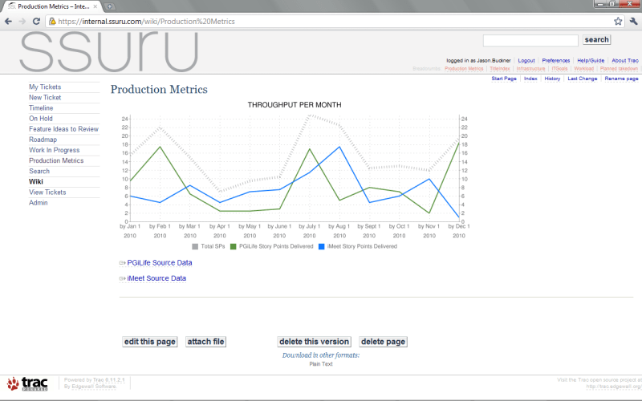
Task: Click the ssuru site logo
Action: [x=109, y=51]
